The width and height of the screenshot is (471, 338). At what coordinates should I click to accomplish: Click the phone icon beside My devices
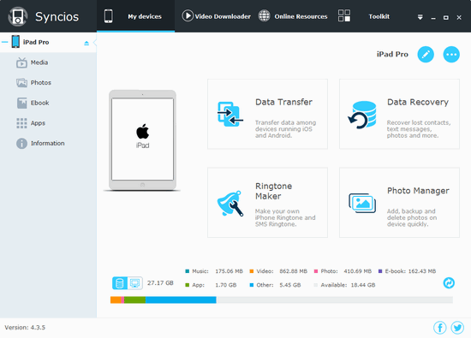point(109,16)
